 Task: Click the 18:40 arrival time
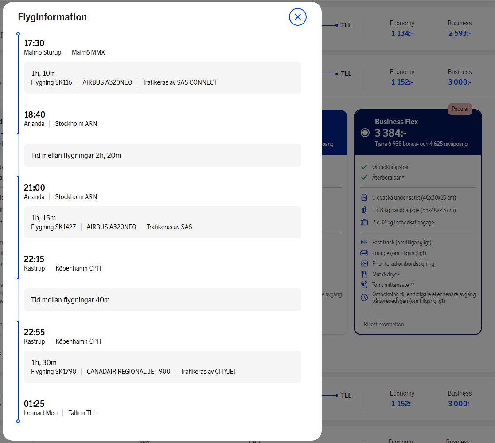pos(35,114)
